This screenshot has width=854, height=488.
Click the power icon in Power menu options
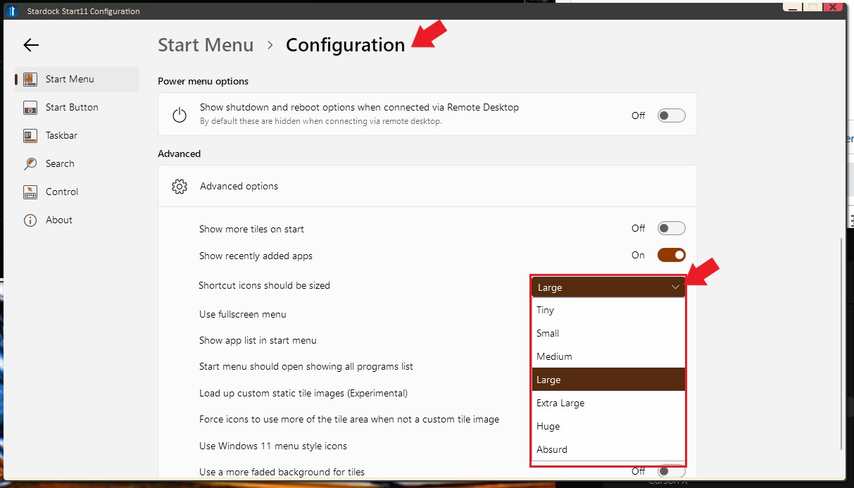[180, 115]
